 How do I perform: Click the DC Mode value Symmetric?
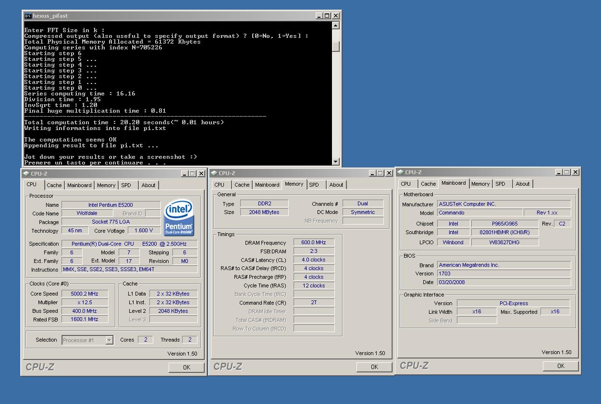click(363, 212)
